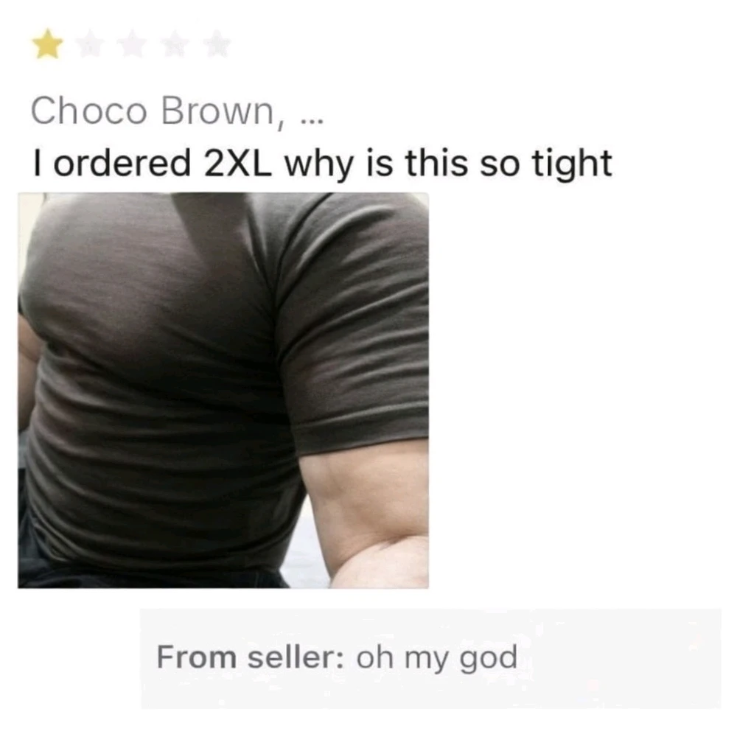This screenshot has width=737, height=737.
Task: Click the shirt sleeve hem in the photo
Action: (x=362, y=430)
